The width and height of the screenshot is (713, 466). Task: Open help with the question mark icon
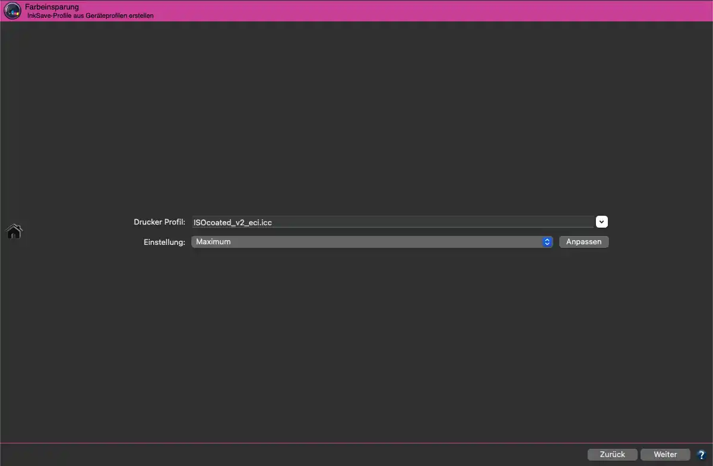[x=701, y=455]
